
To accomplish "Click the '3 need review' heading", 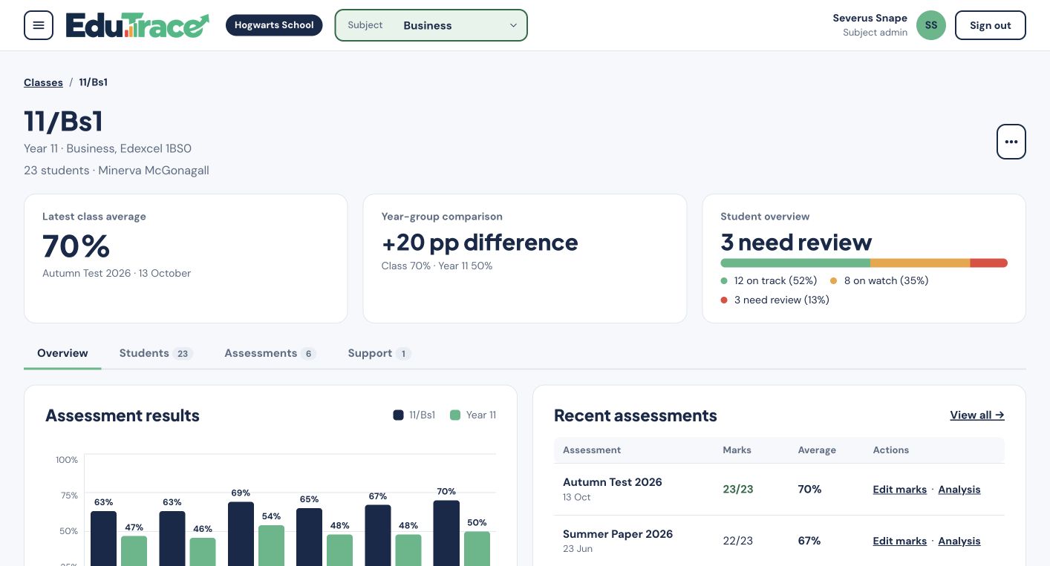I will 796,243.
